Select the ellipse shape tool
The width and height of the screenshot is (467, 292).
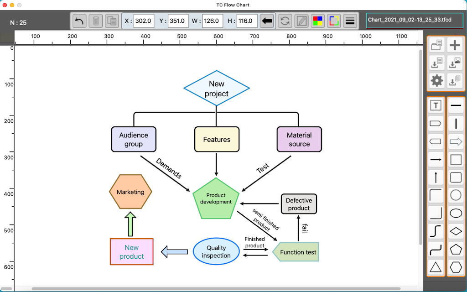click(x=456, y=214)
